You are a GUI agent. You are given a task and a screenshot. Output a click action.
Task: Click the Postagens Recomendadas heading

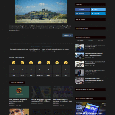point(85,99)
